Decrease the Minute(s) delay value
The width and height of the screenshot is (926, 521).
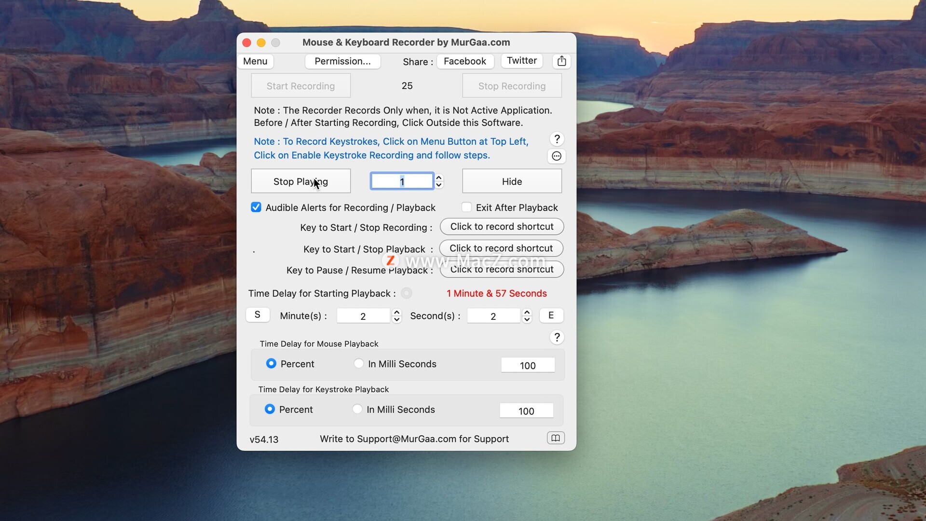tap(396, 319)
